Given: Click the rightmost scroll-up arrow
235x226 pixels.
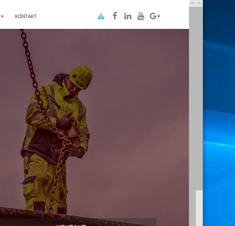Looking at the screenshot, I should click(x=199, y=3).
